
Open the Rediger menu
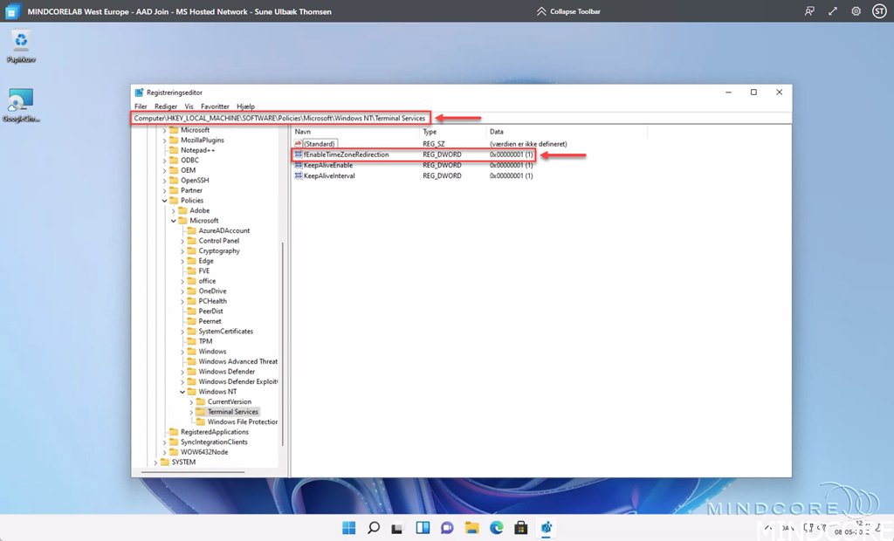pyautogui.click(x=166, y=106)
